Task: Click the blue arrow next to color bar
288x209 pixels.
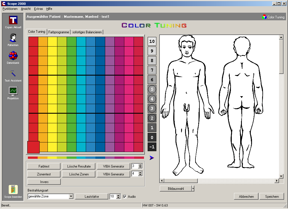Action: coord(152,158)
